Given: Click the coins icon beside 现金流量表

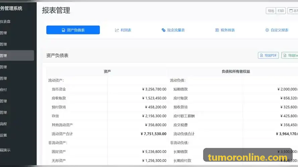Looking at the screenshot, I should (x=164, y=30).
